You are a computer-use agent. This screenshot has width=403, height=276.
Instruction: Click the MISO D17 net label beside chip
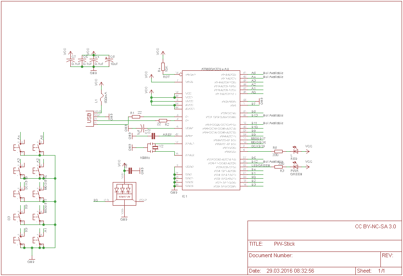(x=258, y=138)
